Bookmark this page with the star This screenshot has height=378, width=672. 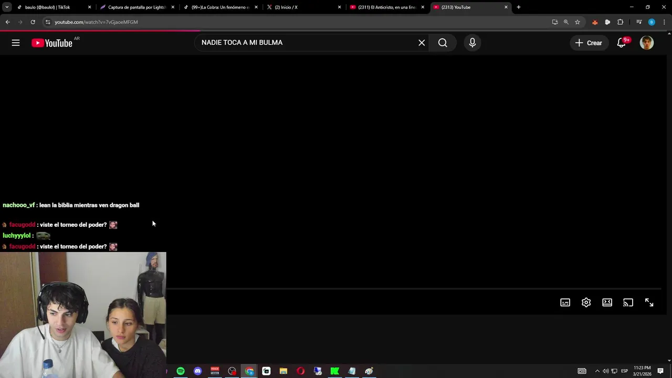pos(577,22)
